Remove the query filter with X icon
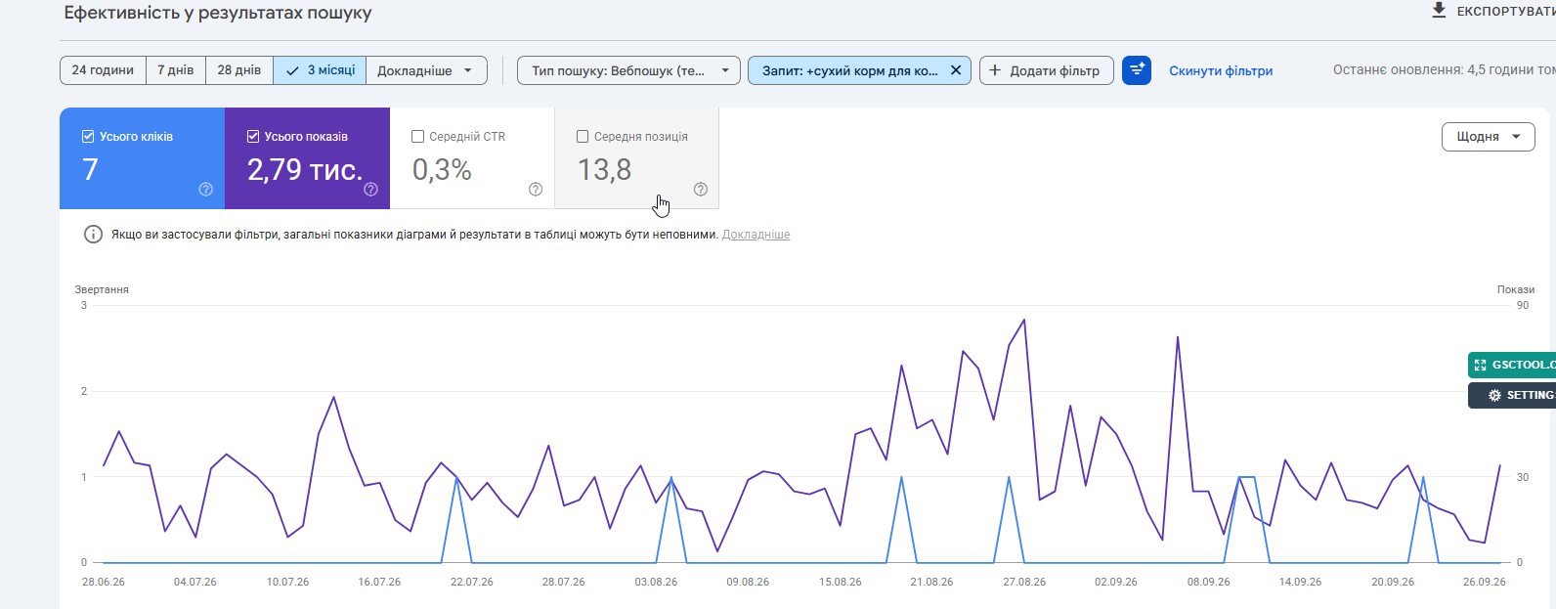The height and width of the screenshot is (609, 1556). click(x=956, y=70)
